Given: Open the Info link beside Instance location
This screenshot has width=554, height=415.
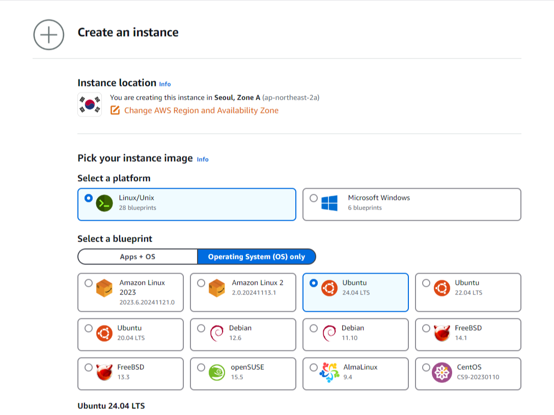Looking at the screenshot, I should pyautogui.click(x=165, y=84).
